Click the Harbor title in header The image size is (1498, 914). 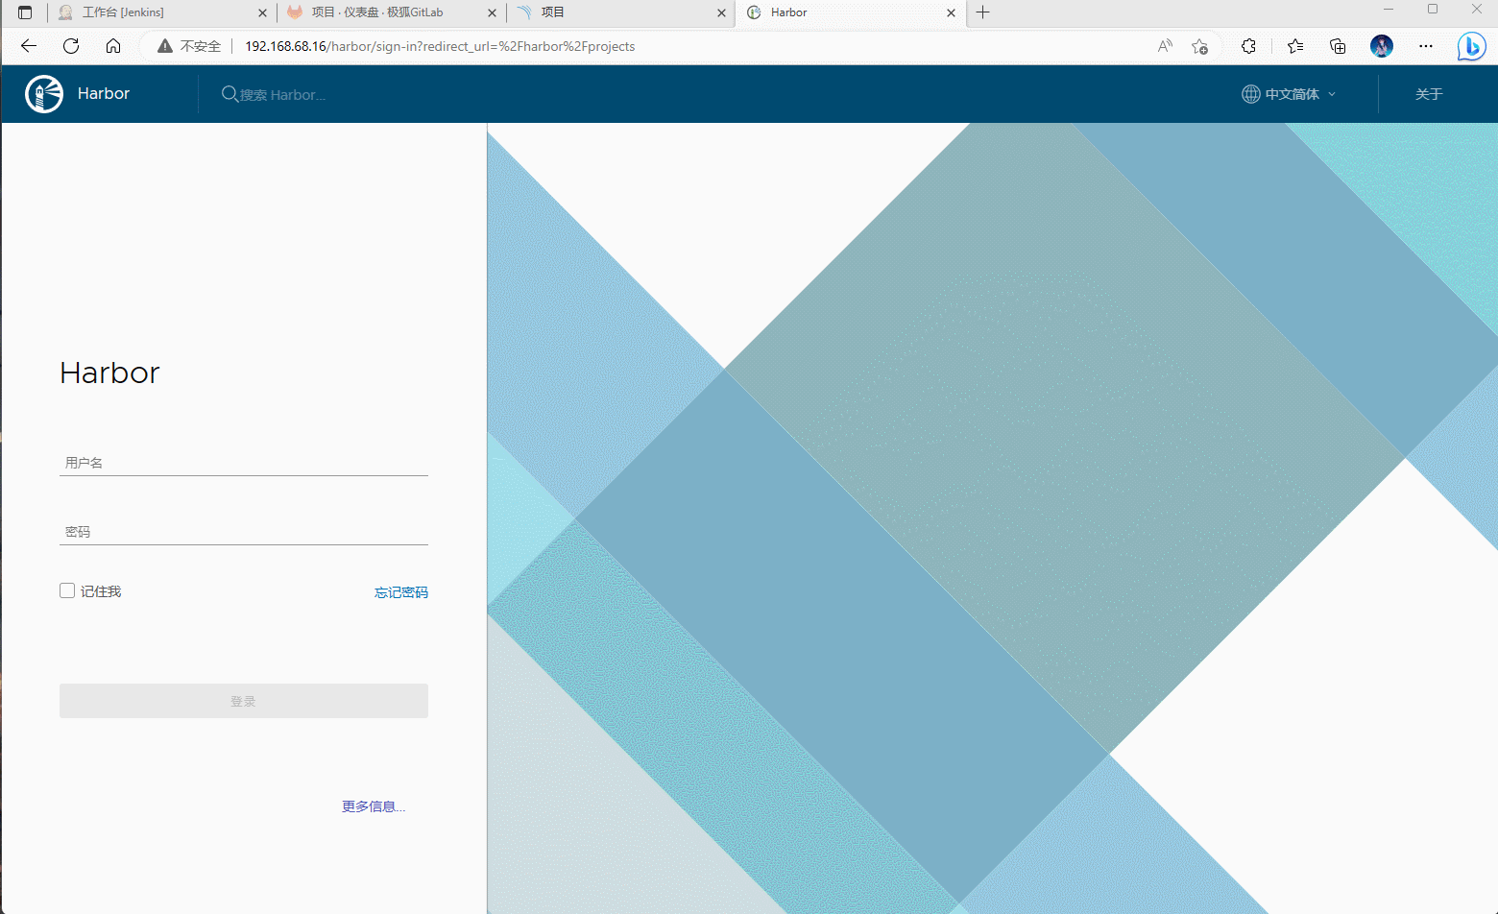click(x=104, y=93)
